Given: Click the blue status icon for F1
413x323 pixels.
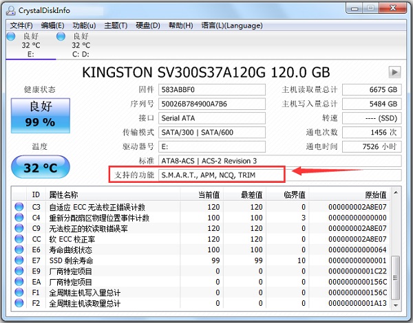Looking at the screenshot, I should point(19,292).
